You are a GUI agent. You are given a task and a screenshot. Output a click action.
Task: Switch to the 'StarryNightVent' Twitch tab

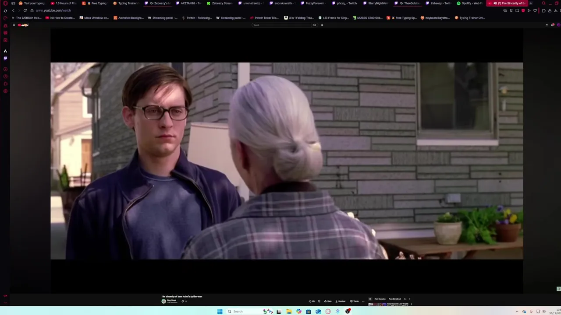tap(376, 3)
